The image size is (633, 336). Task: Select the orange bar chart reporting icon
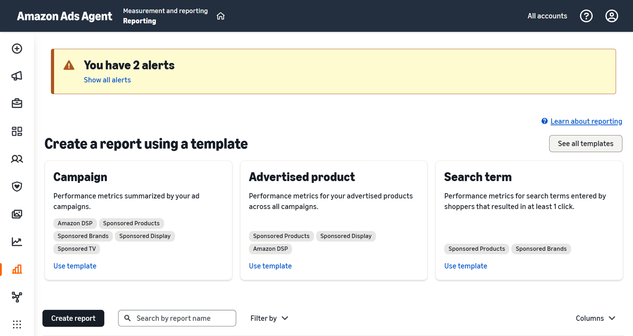(x=17, y=269)
